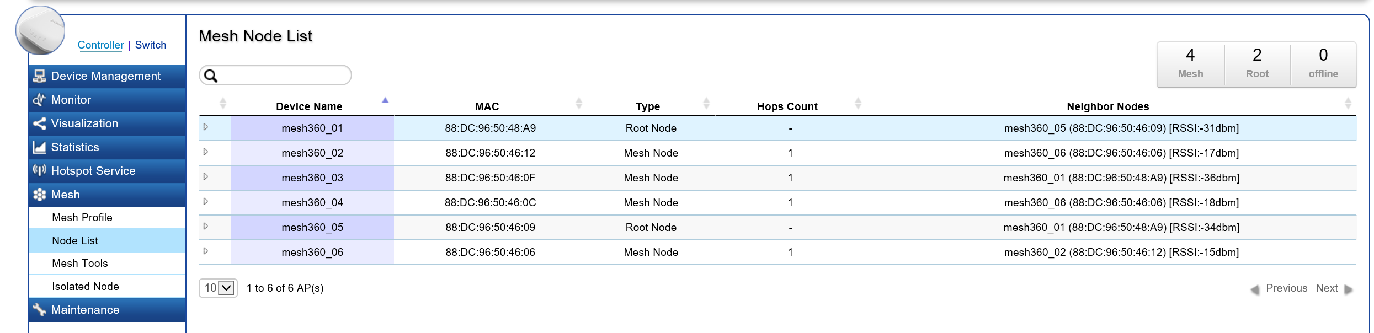Click the Visualization share icon
This screenshot has height=333, width=1374.
coord(39,123)
